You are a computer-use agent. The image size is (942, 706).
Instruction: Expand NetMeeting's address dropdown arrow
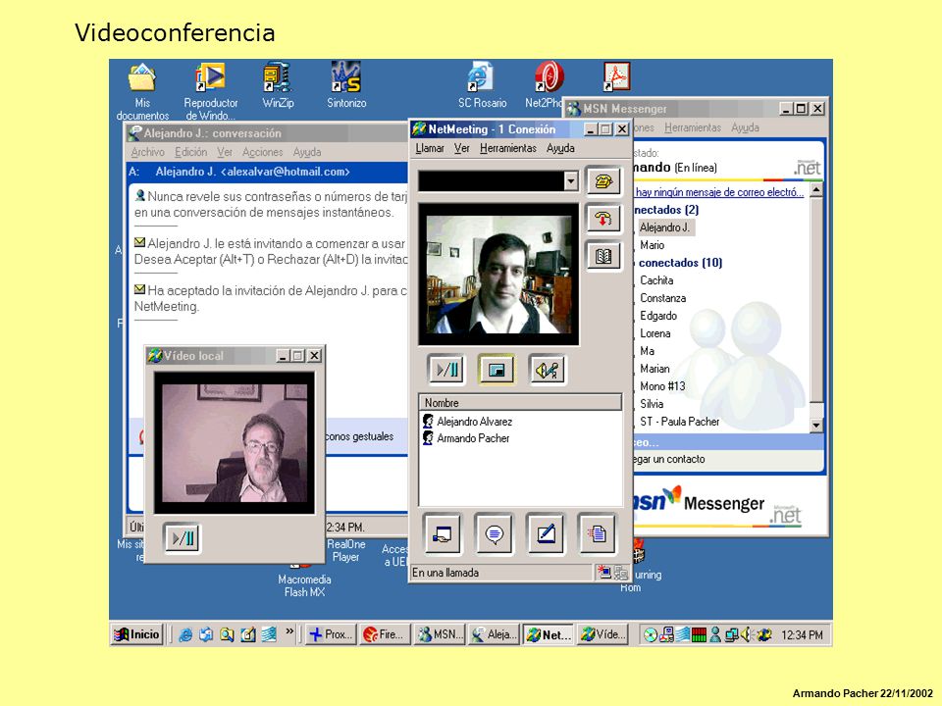(571, 180)
